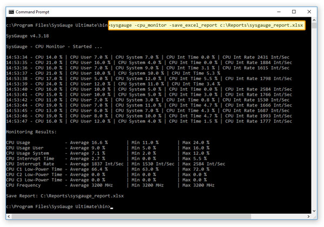Minimize the Command Prompt window
324x227 pixels.
pos(279,12)
